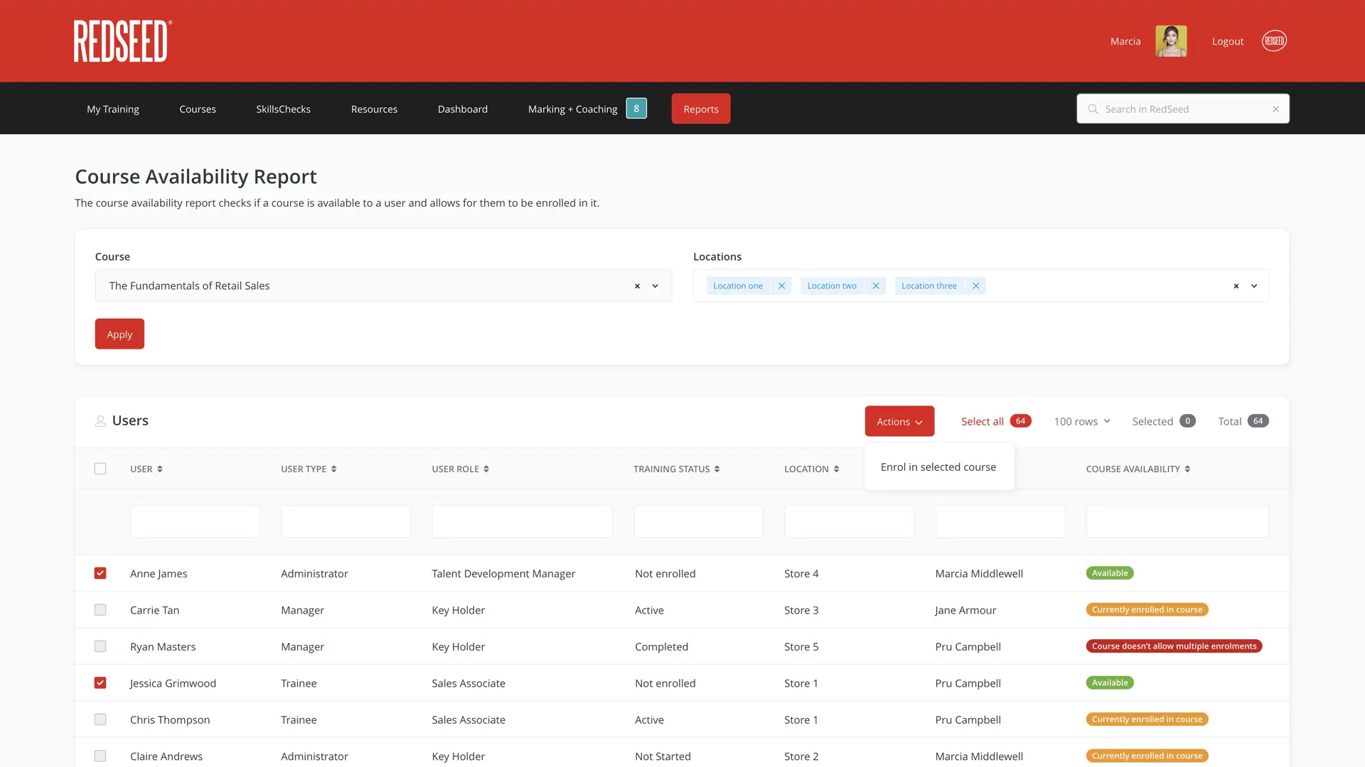1365x767 pixels.
Task: Check the select-all checkbox in table header
Action: [100, 469]
